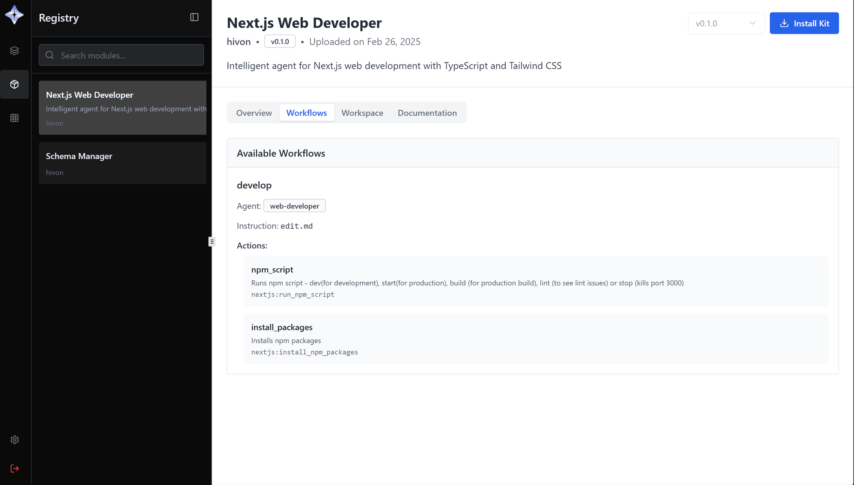Screen dimensions: 854x485
Task: Click the Install Kit button
Action: click(804, 23)
